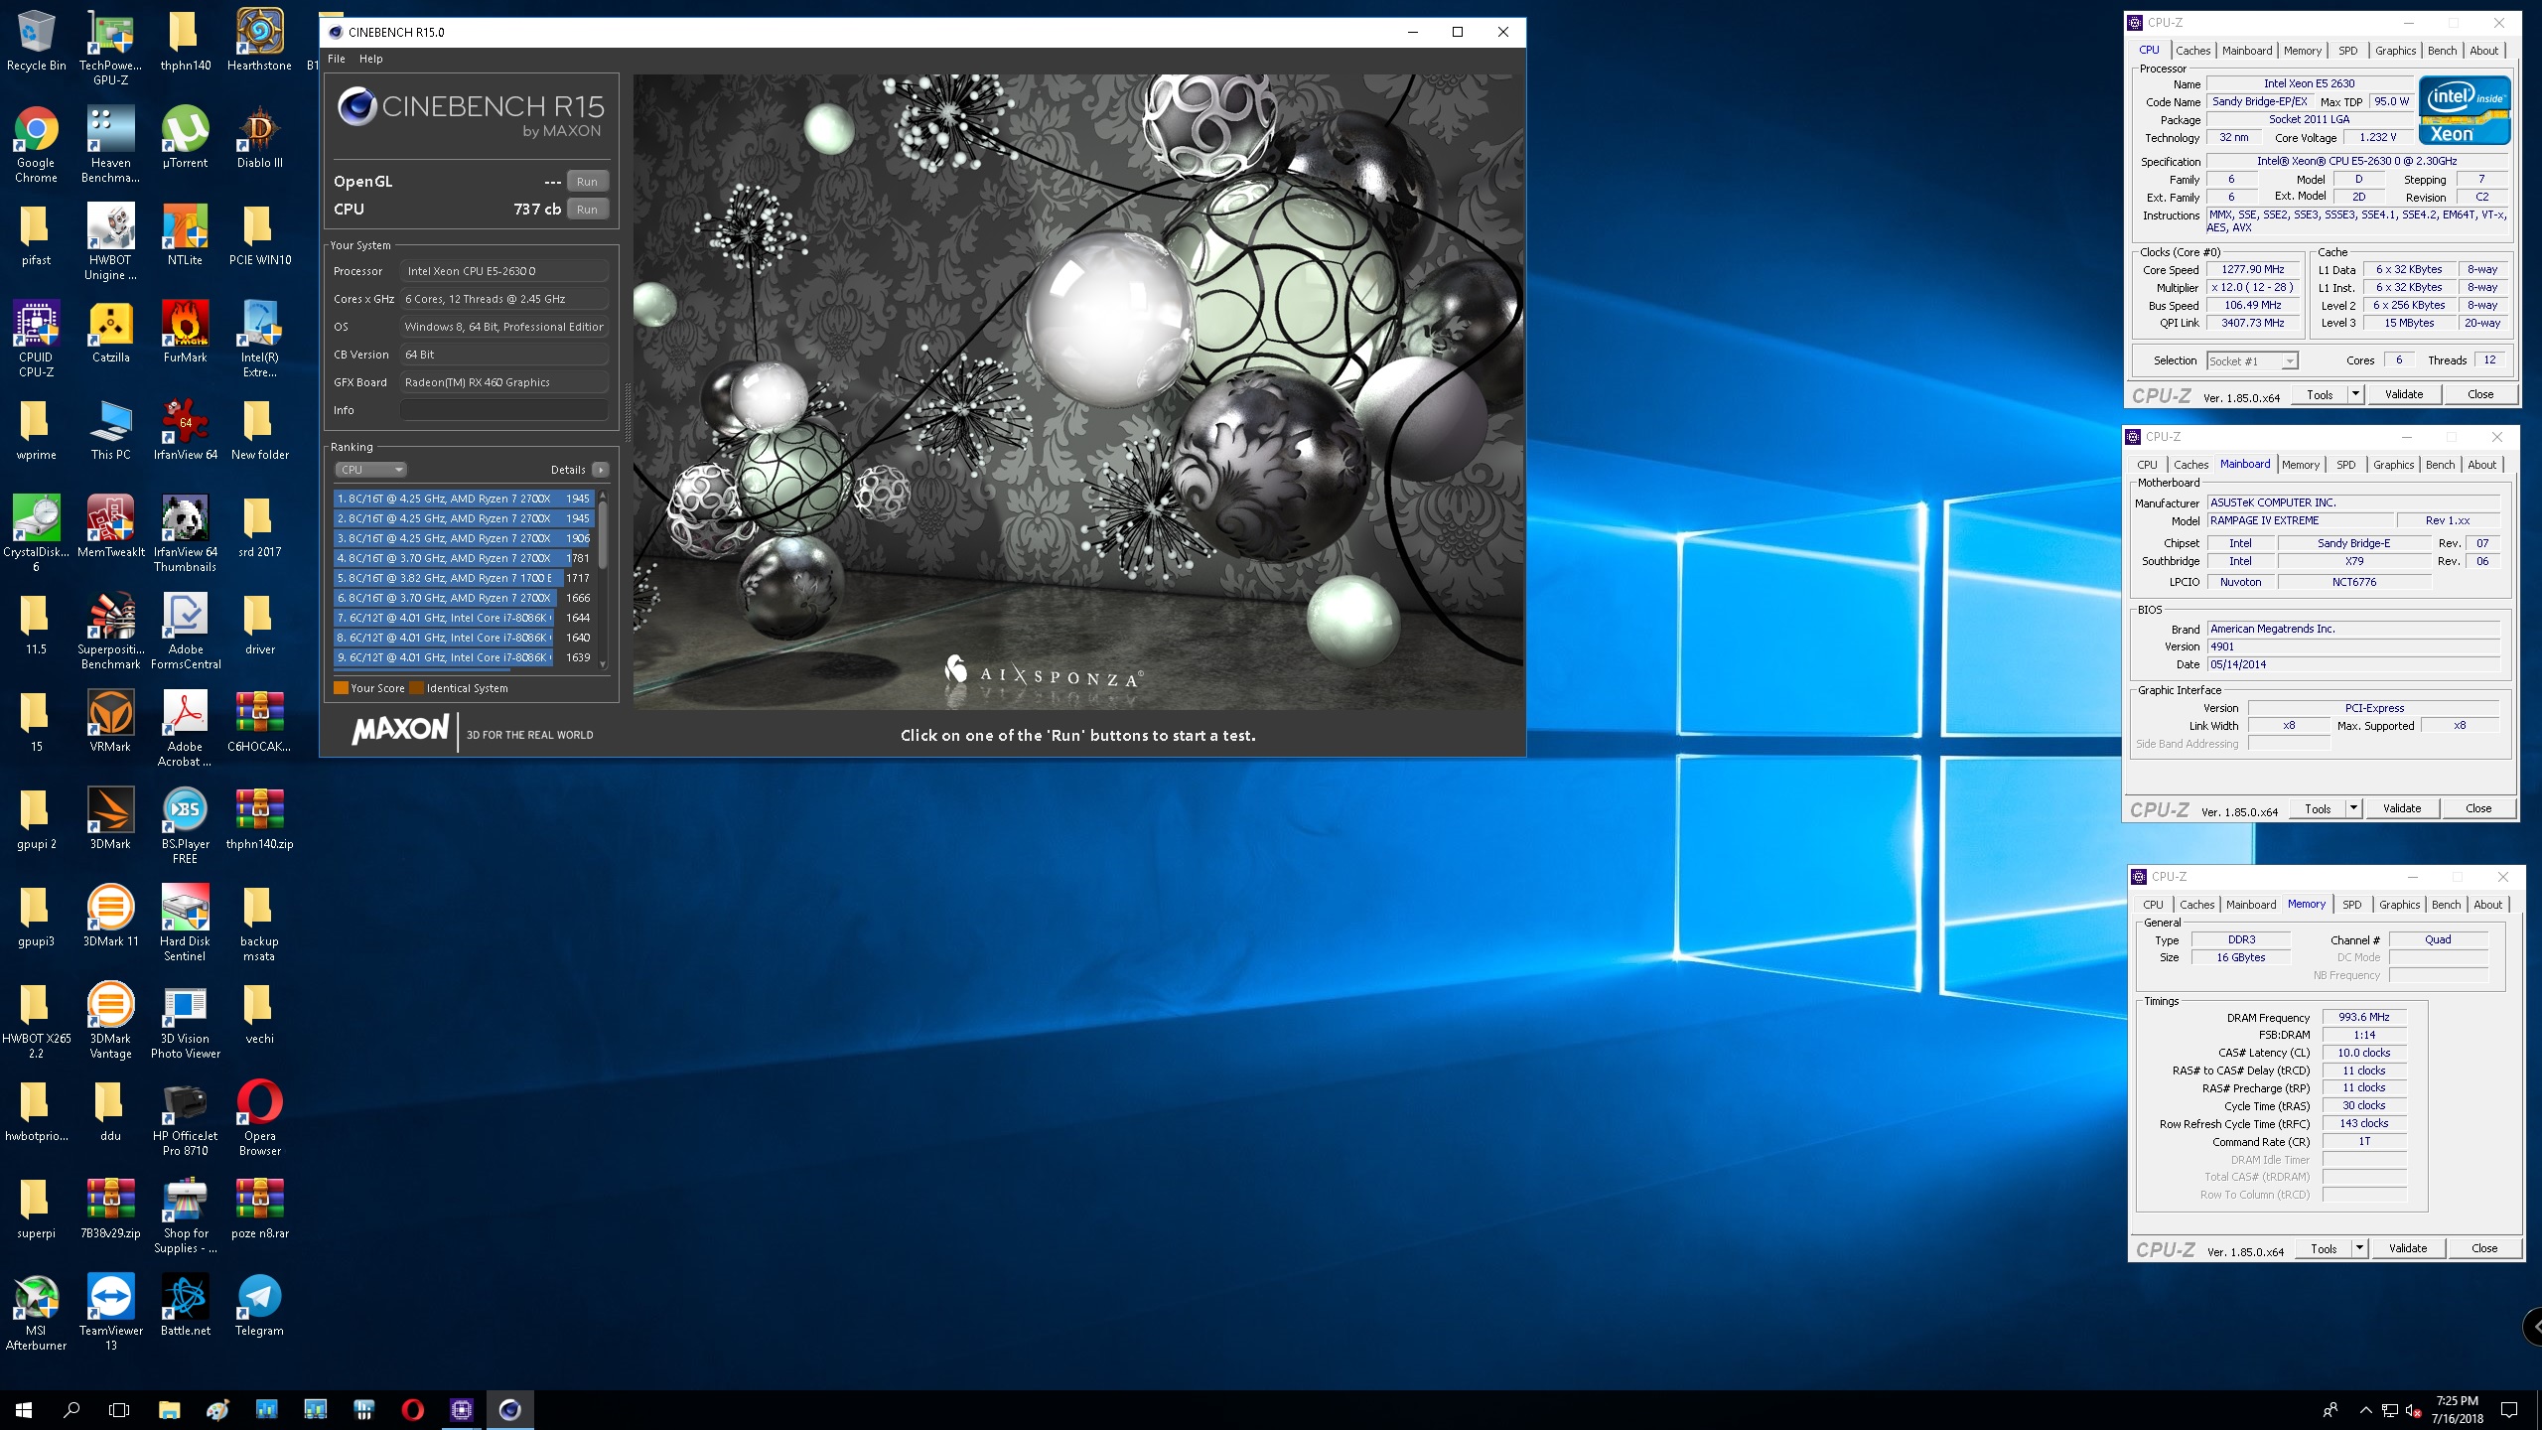Open Hearthstone desktop shortcut
Viewport: 2542px width, 1430px height.
point(259,42)
